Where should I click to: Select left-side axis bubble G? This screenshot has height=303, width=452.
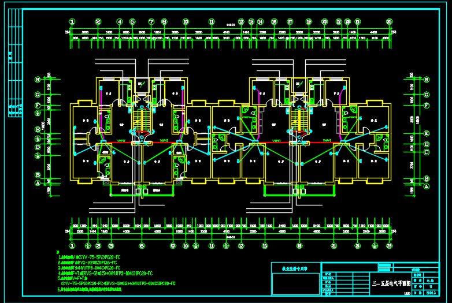pos(38,95)
